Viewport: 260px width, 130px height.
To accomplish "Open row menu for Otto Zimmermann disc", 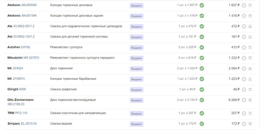I will coord(250,100).
